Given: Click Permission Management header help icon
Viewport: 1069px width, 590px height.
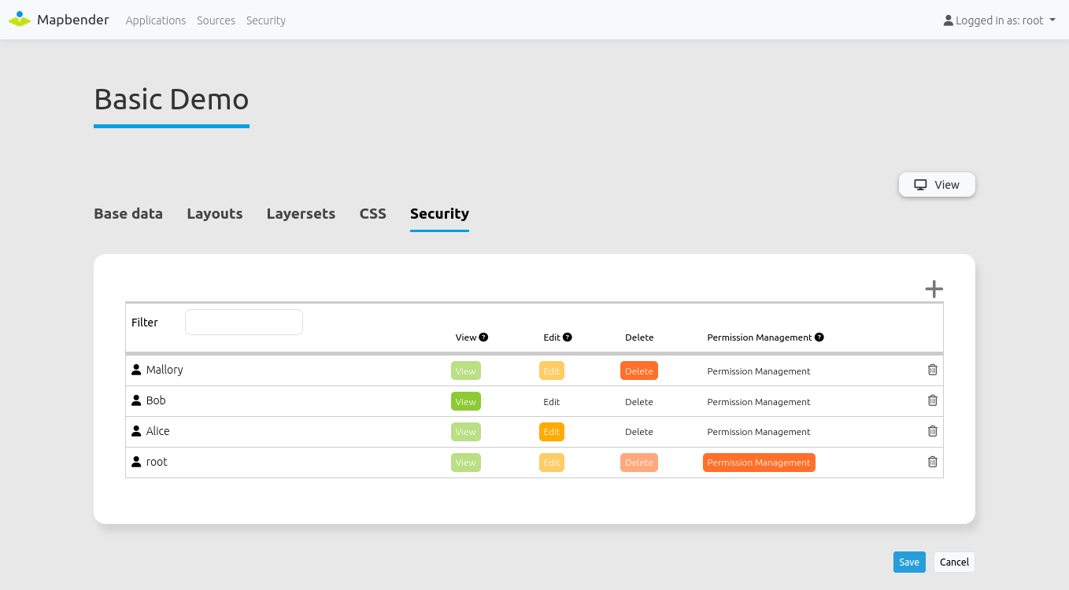Looking at the screenshot, I should pos(819,337).
